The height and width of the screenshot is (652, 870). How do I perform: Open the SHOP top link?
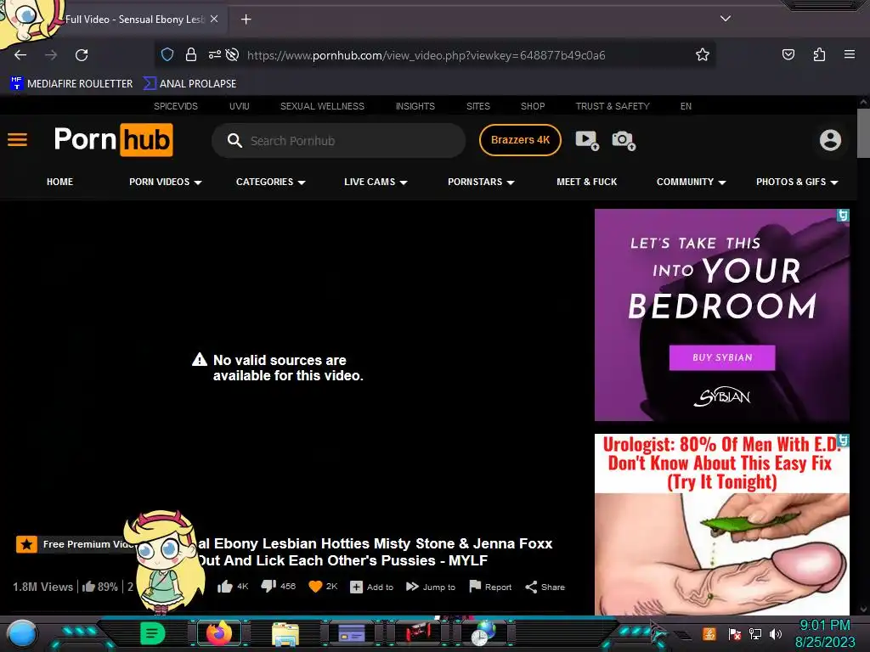pos(533,106)
